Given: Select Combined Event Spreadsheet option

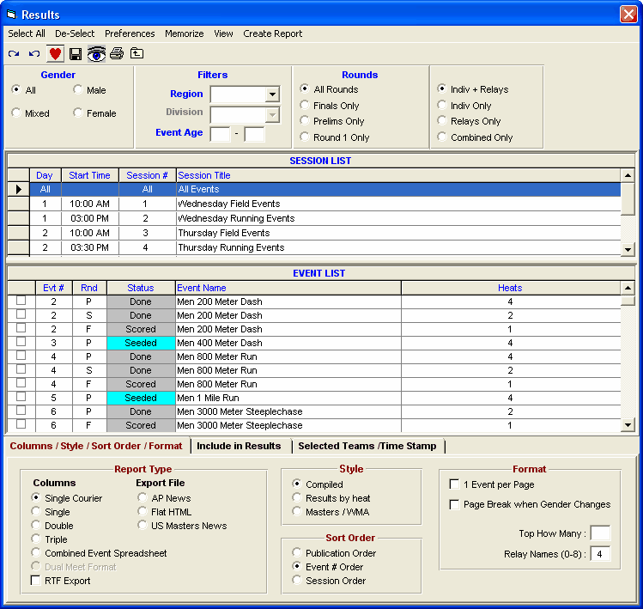Looking at the screenshot, I should (x=36, y=552).
